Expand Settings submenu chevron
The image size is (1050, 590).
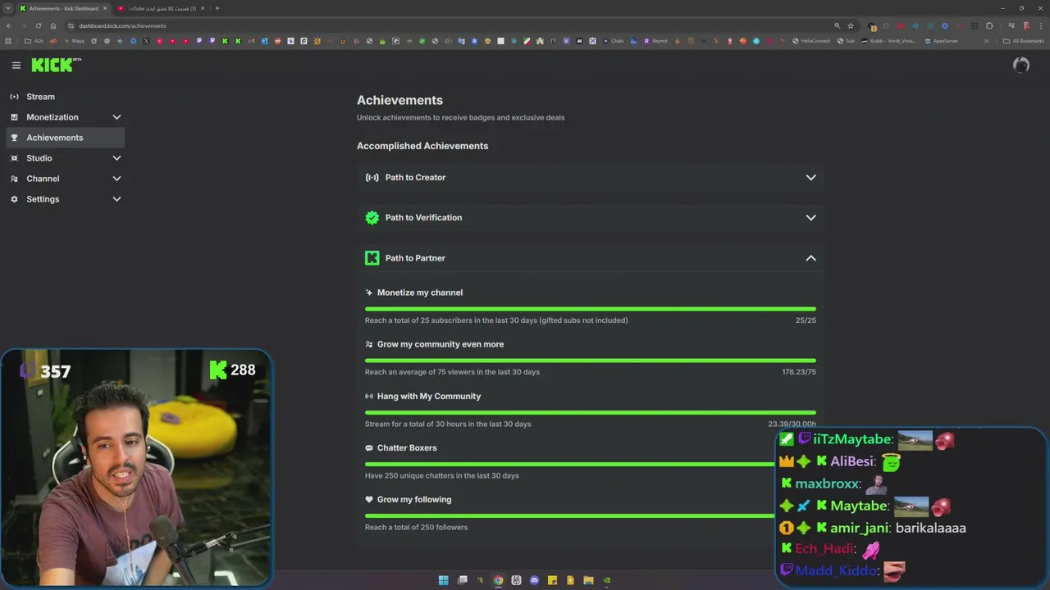click(x=116, y=199)
